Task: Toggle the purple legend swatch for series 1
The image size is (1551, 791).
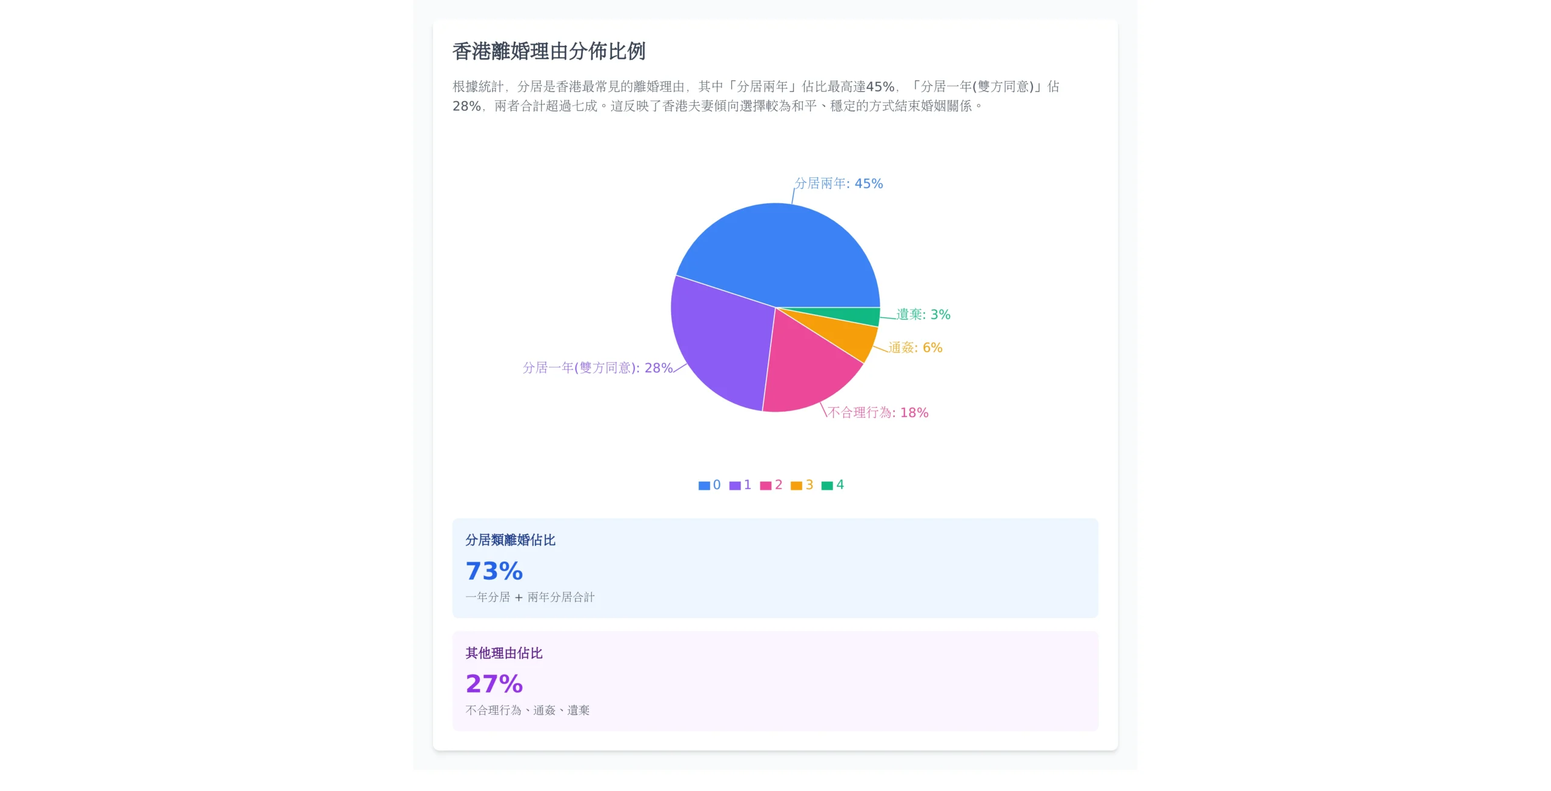Action: pos(735,485)
